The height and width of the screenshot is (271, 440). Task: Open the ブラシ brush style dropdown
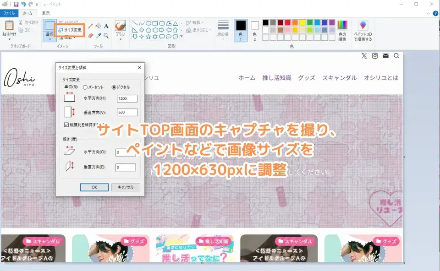[x=121, y=38]
